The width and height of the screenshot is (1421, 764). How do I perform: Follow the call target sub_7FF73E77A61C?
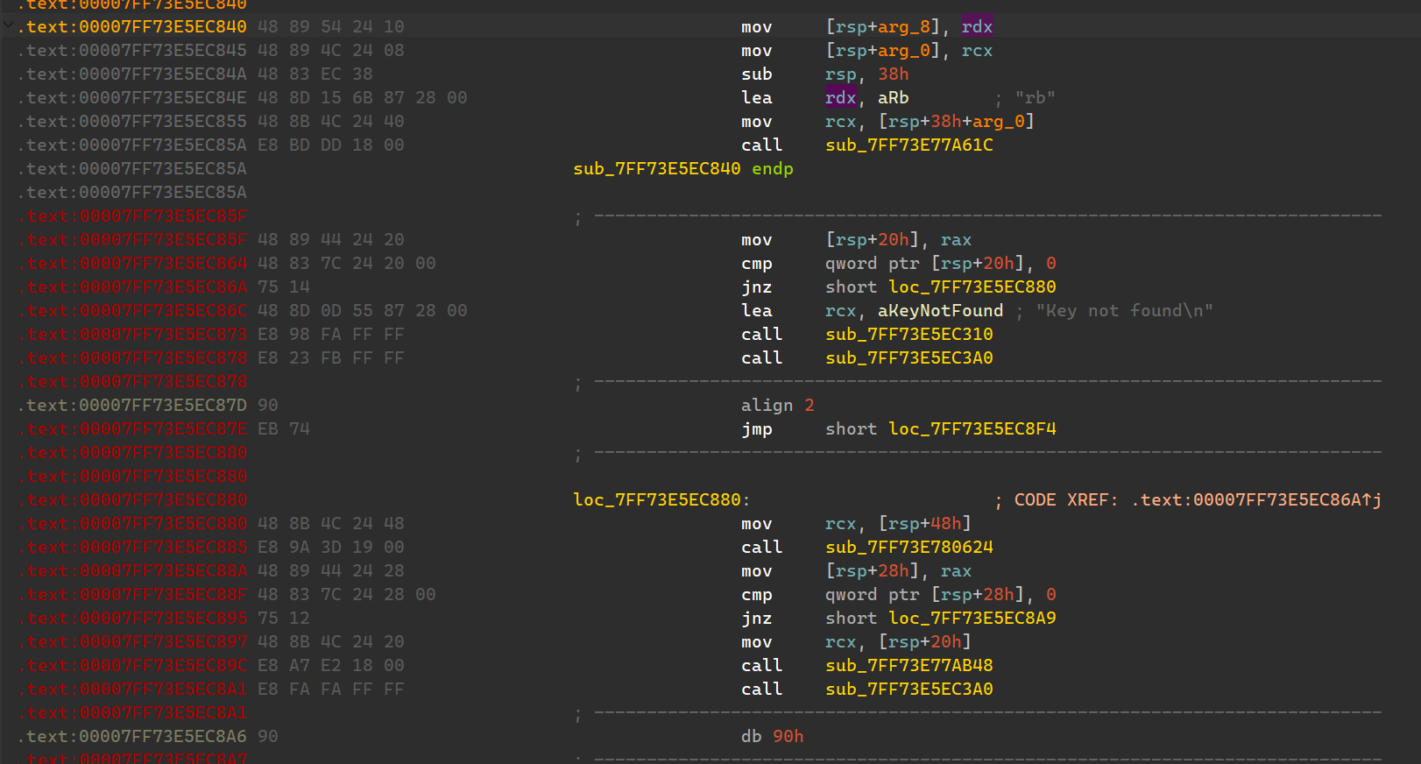[908, 145]
